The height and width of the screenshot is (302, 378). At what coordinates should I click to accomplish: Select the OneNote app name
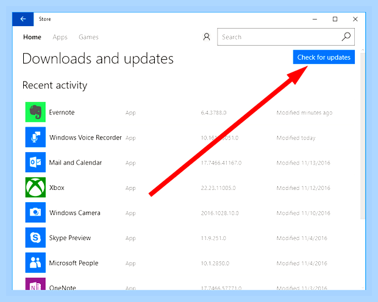[62, 287]
